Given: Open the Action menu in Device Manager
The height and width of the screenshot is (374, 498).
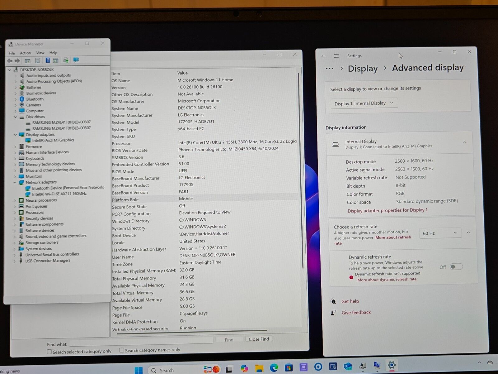Looking at the screenshot, I should pos(26,53).
